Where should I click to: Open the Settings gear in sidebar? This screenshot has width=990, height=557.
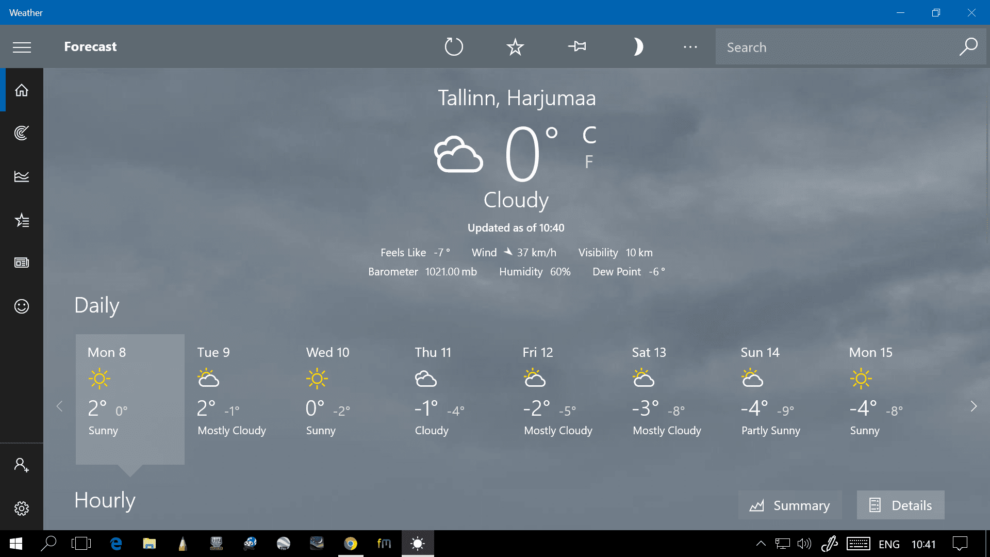click(22, 509)
